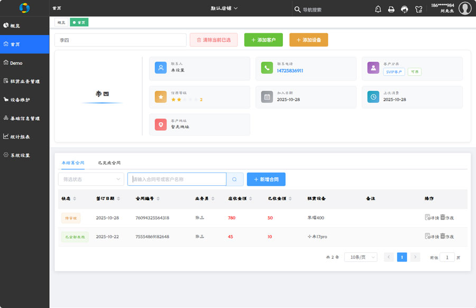Open the 10条/页 page size dropdown
The image size is (476, 308).
click(x=360, y=257)
